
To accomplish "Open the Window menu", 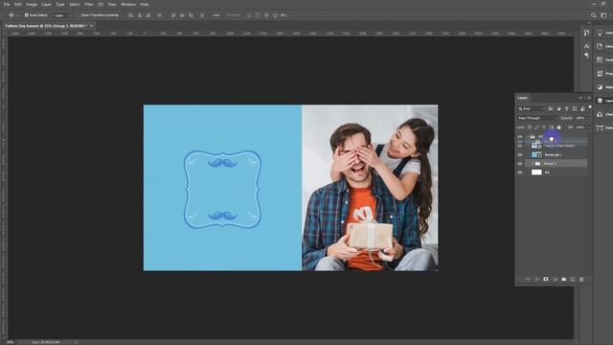I will coord(127,4).
